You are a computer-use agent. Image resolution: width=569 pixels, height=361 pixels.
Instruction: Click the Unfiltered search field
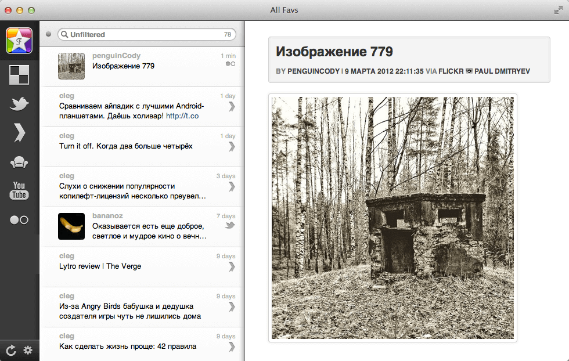pyautogui.click(x=146, y=34)
